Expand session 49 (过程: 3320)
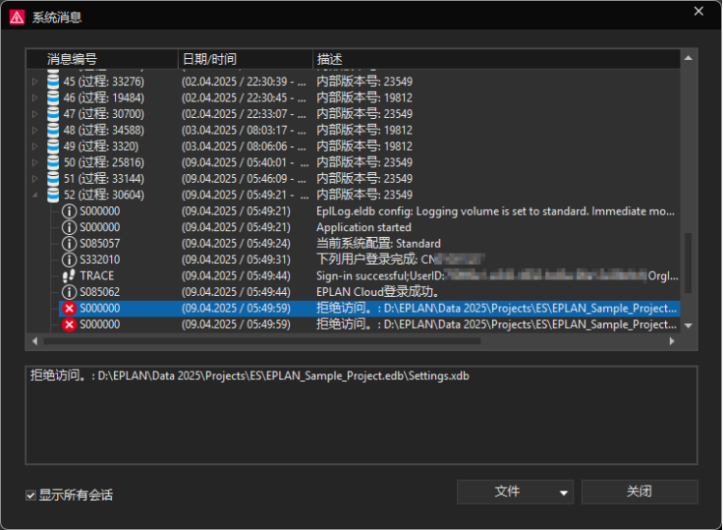723x530 pixels. click(35, 146)
